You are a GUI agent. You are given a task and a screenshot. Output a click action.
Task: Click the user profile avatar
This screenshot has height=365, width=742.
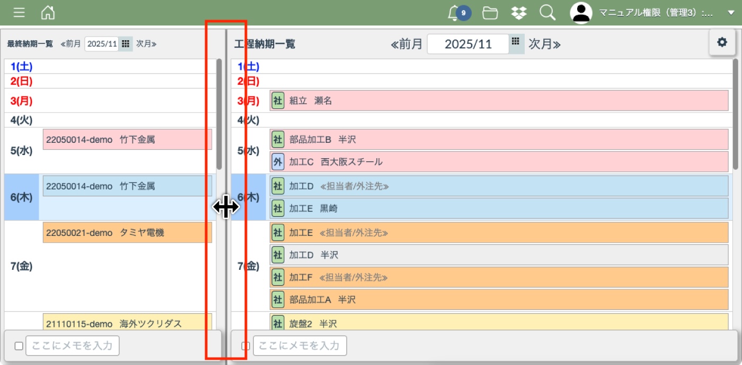(x=581, y=13)
